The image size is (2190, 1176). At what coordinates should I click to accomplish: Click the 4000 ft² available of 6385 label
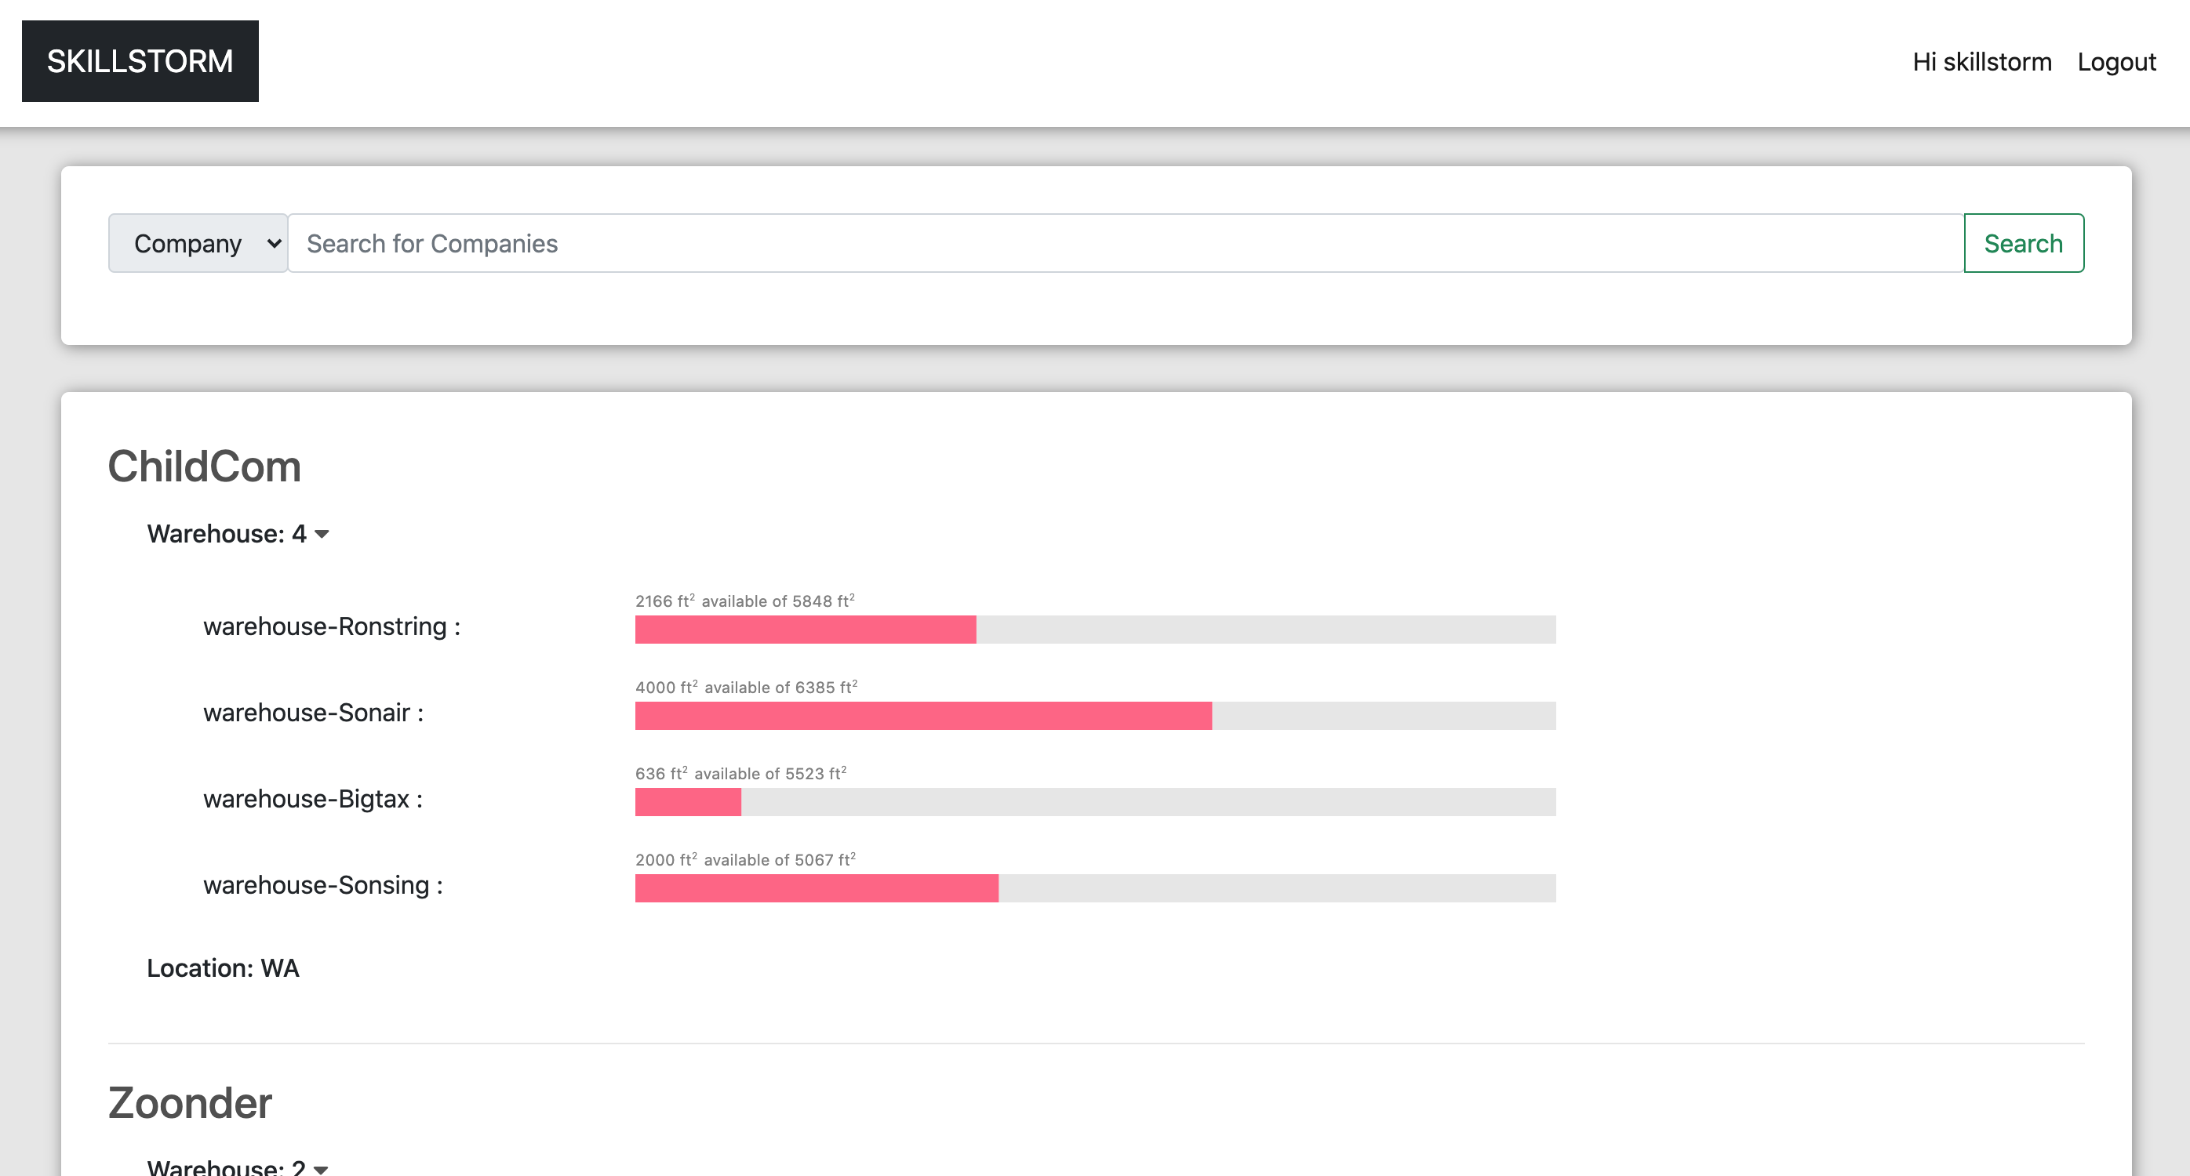[x=746, y=687]
